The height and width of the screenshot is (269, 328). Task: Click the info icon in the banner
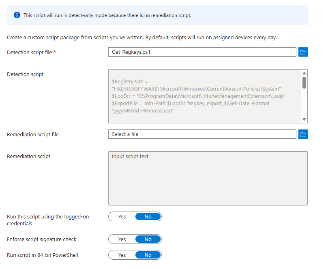(x=17, y=15)
